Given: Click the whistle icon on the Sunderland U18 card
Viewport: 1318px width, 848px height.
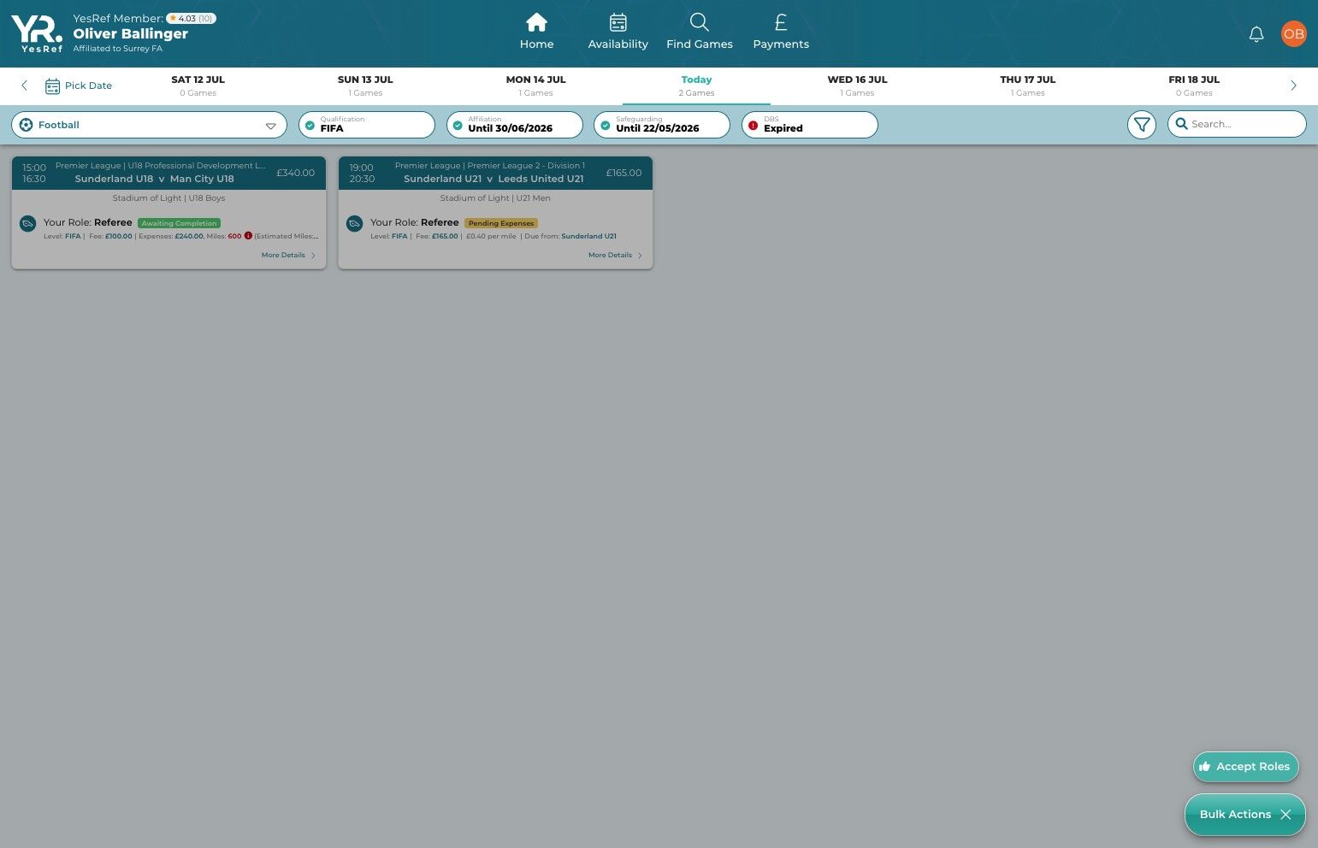Looking at the screenshot, I should [27, 223].
